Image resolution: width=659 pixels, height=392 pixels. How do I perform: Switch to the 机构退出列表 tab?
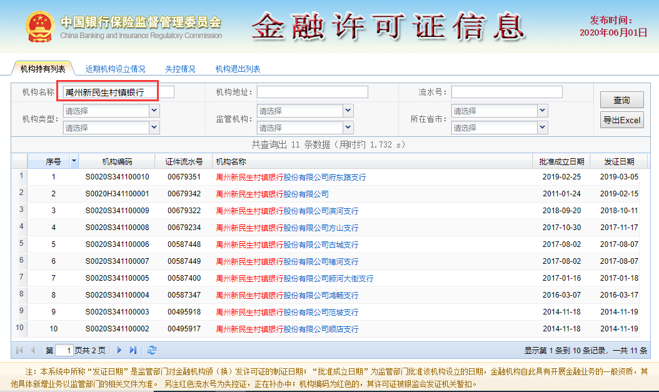point(238,69)
